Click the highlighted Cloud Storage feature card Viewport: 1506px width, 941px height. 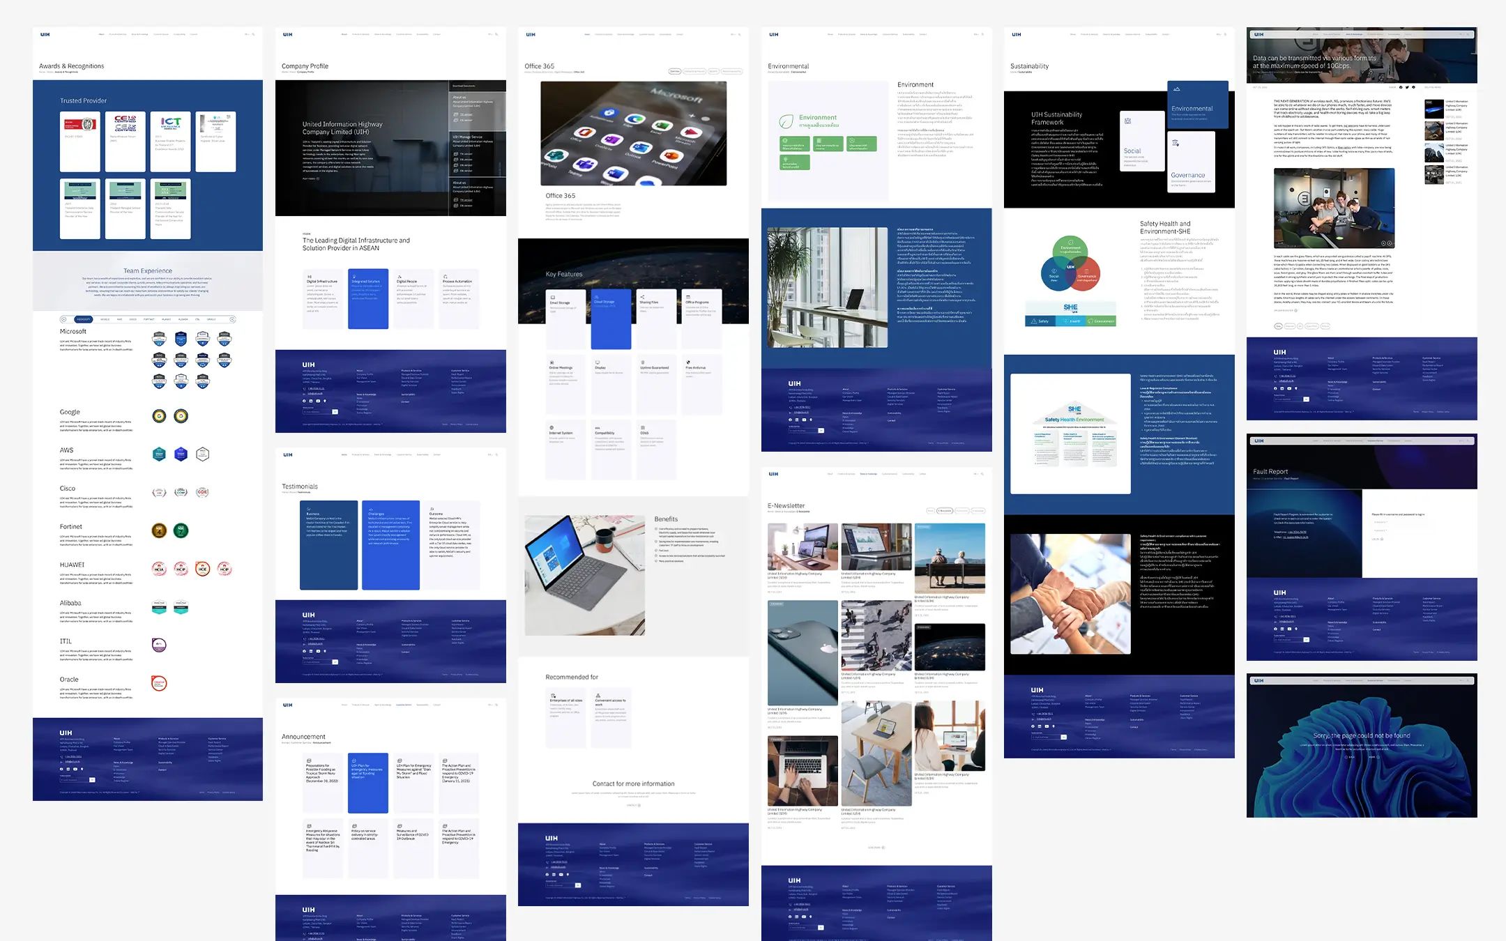click(x=611, y=319)
